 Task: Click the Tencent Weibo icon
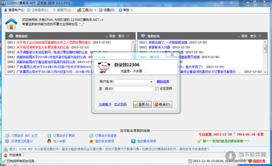click(x=133, y=141)
